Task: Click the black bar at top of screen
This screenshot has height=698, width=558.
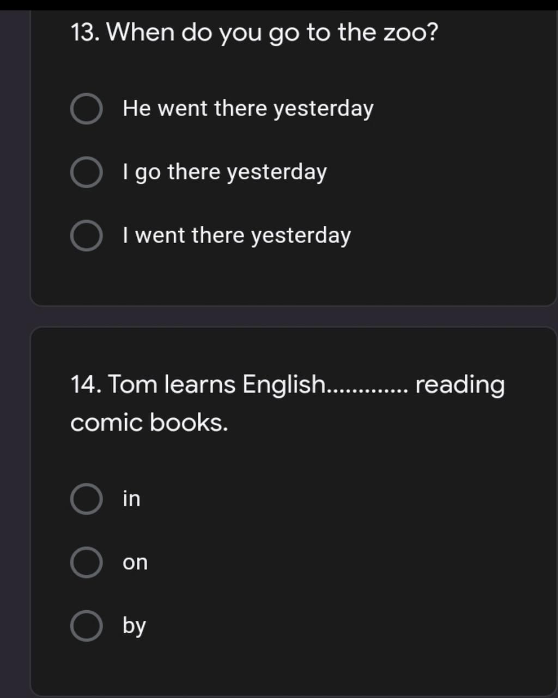Action: [x=279, y=5]
